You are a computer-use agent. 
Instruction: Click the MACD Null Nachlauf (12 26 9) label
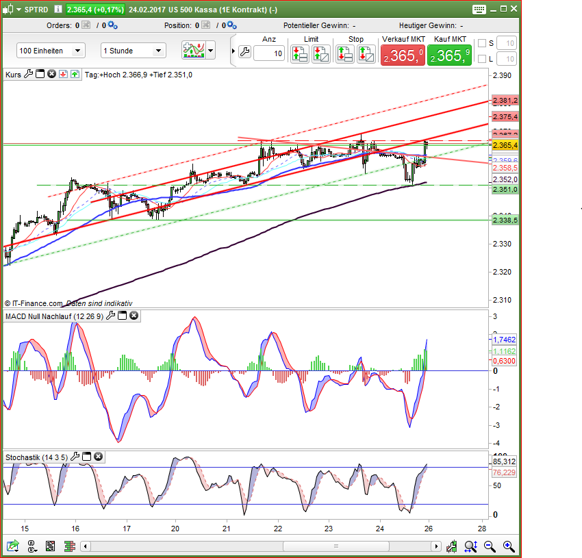click(54, 316)
